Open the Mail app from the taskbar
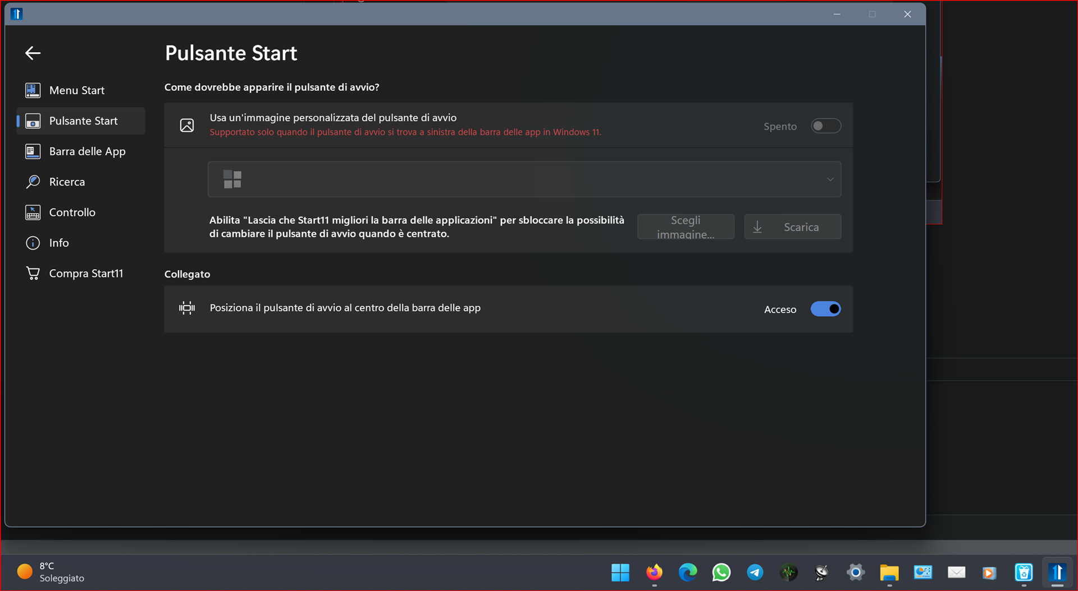Screen dimensions: 1078x591 (x=957, y=572)
